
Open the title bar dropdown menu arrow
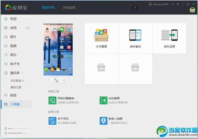pos(178,4)
